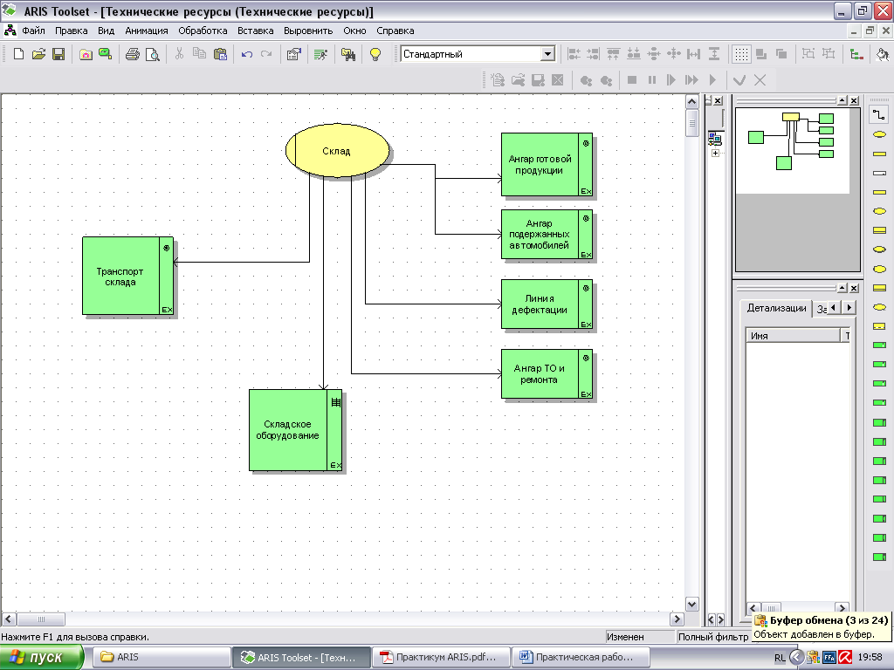894x670 pixels.
Task: Click the bring-to-front overlapping squares icon
Action: point(761,54)
